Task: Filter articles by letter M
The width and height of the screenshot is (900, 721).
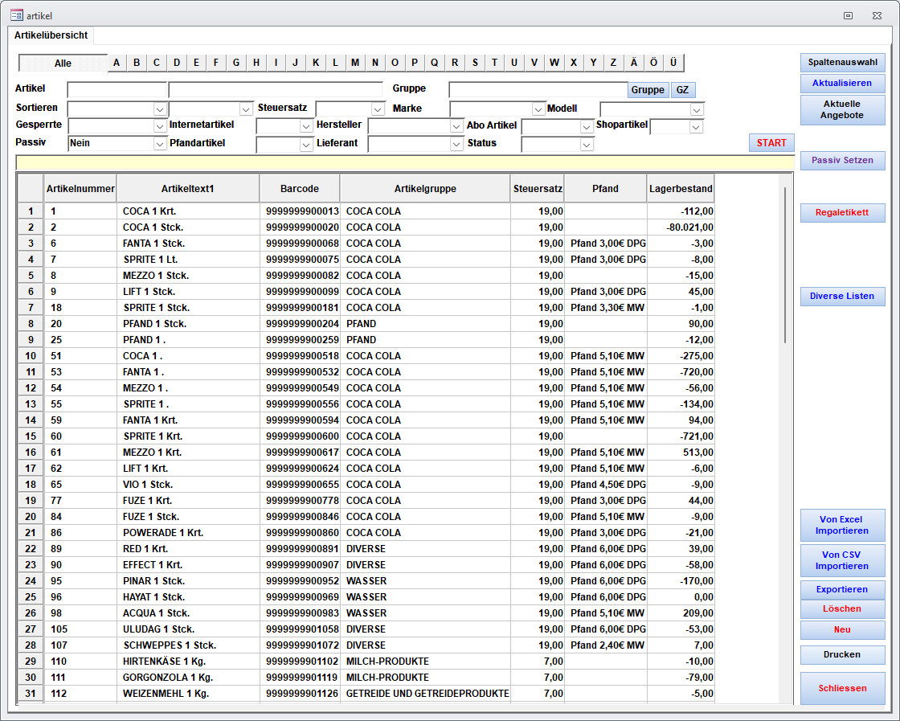Action: pyautogui.click(x=354, y=63)
